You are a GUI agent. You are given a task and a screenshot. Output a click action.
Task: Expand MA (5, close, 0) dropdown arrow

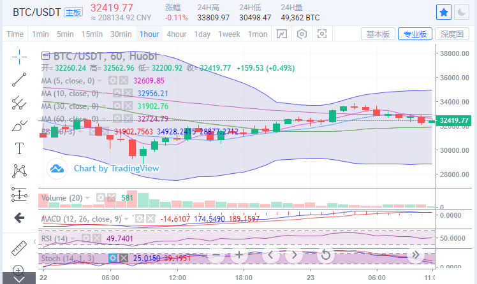[99, 81]
